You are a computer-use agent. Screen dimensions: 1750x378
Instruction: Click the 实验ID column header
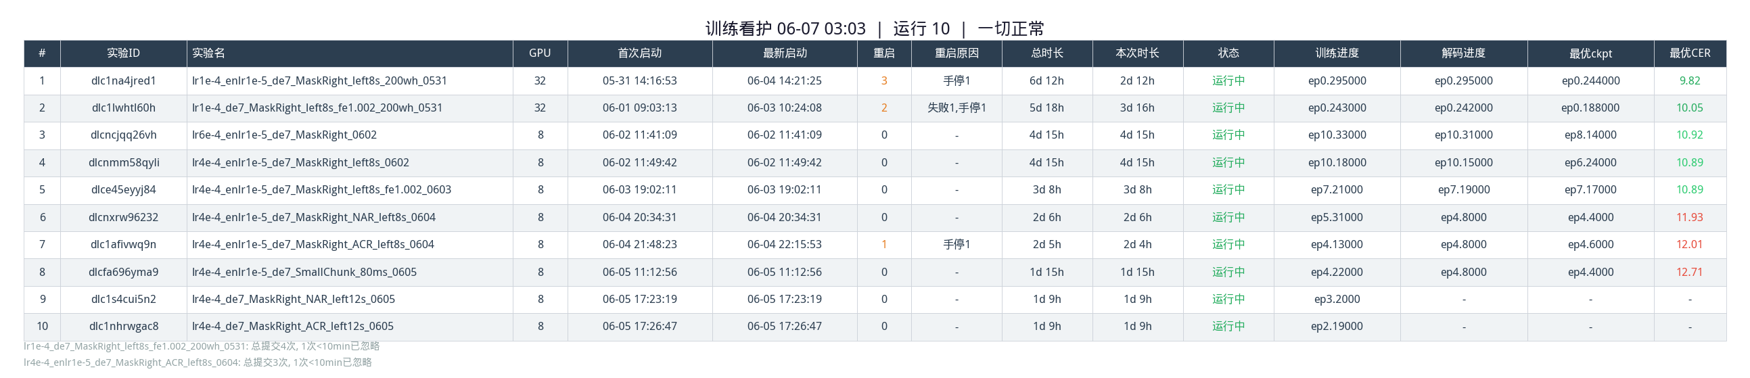[x=123, y=53]
